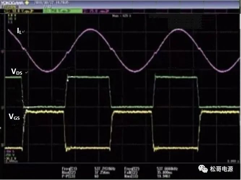Select the yellow channel 1 scale box
241x180 pixels.
21,11
